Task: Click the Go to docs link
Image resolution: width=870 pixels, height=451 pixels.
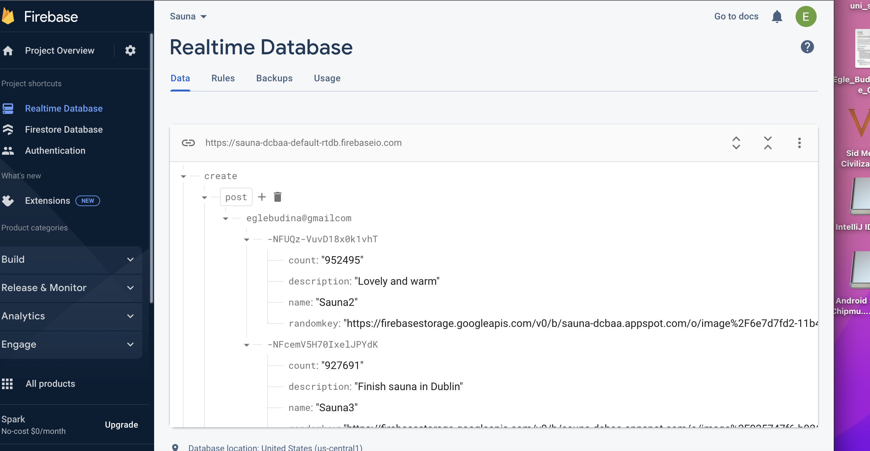Action: tap(736, 16)
